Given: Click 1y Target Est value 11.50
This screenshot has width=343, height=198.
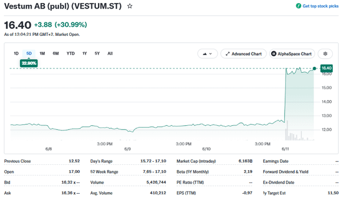Looking at the screenshot, I should tap(333, 193).
